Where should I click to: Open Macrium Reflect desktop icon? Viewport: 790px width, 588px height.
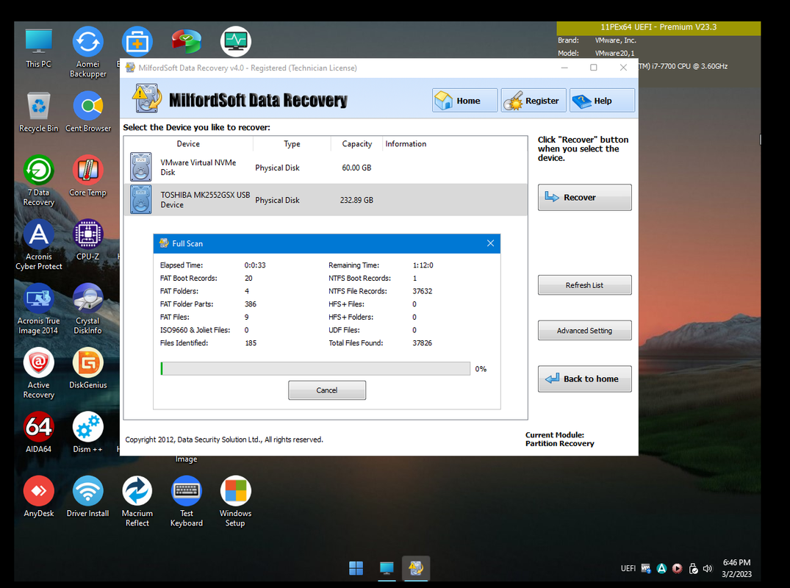[137, 502]
